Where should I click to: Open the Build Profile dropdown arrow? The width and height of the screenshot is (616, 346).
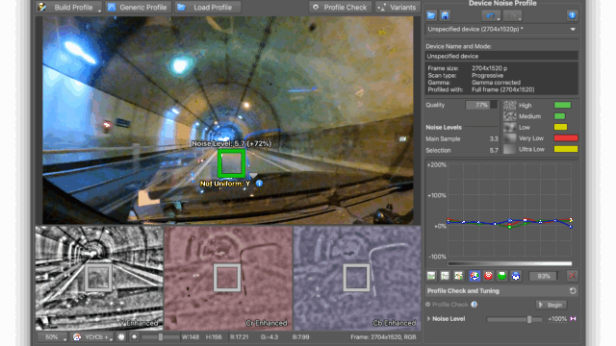pyautogui.click(x=99, y=10)
